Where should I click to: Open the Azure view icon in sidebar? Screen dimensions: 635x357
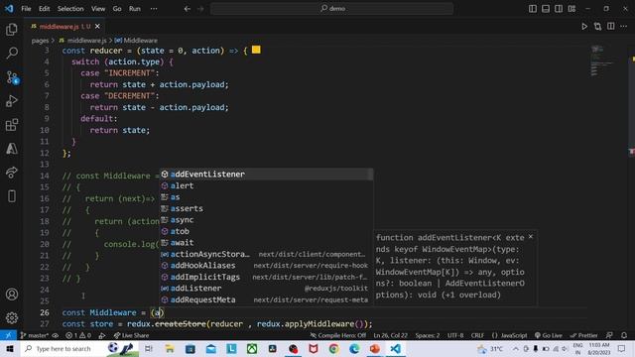coord(12,149)
